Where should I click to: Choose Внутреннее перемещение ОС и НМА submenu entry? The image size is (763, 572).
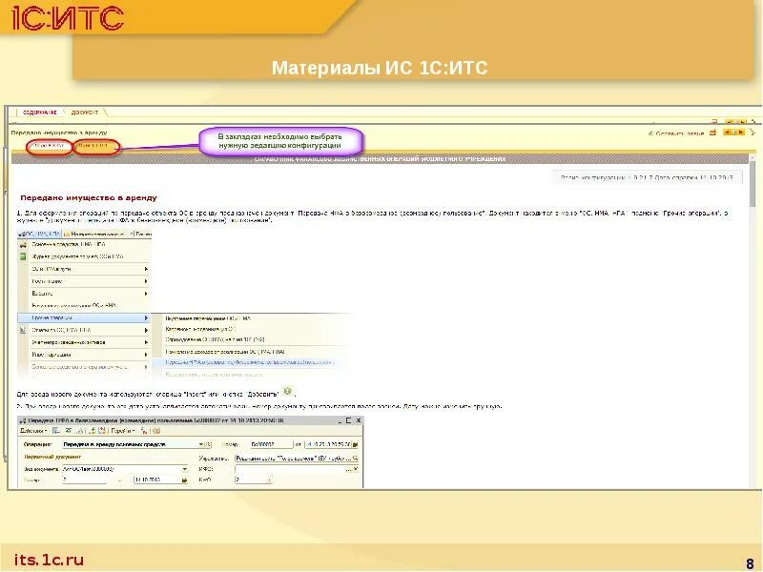pyautogui.click(x=208, y=318)
